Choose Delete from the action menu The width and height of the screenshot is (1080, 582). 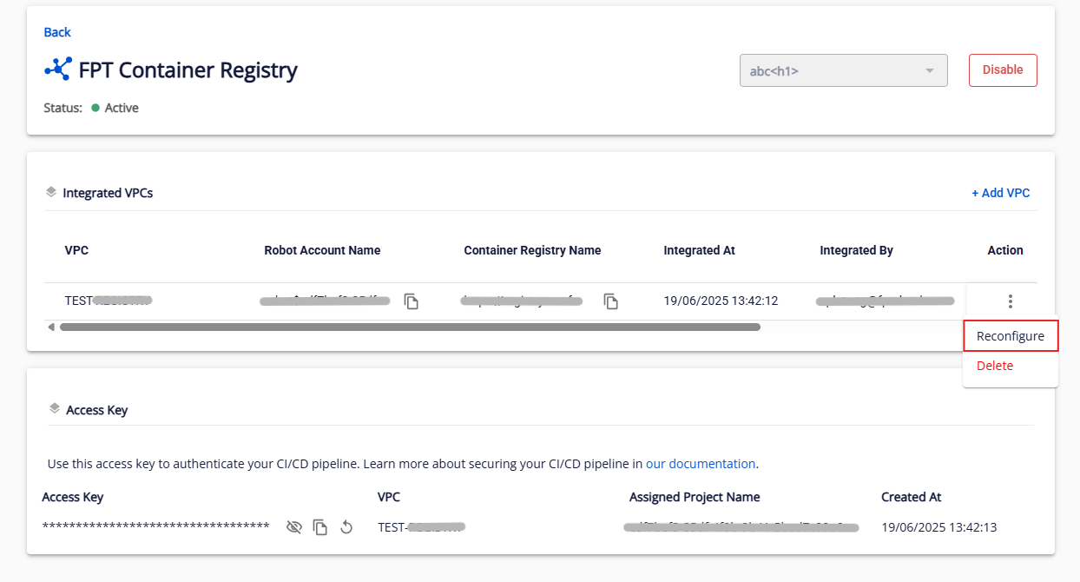click(x=995, y=366)
